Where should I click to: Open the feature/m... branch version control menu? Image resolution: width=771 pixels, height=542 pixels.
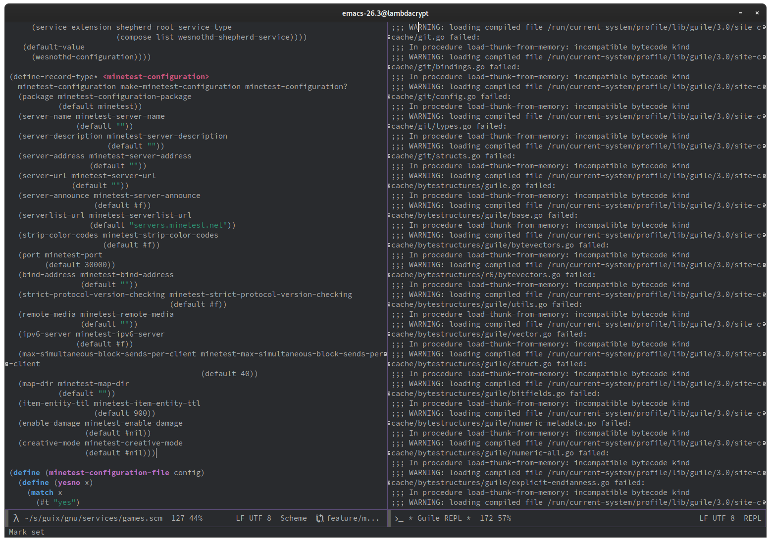click(x=353, y=518)
